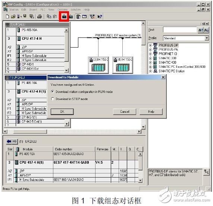Open the Insert menu
Viewport: 213px width, 206px height.
click(33, 10)
